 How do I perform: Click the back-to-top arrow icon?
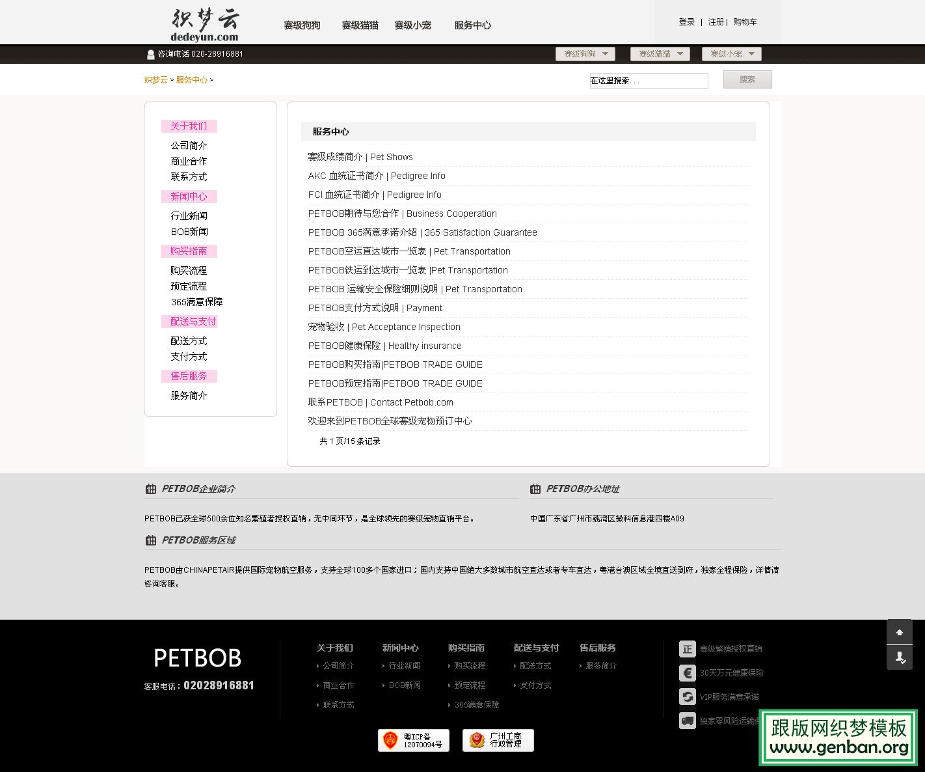(900, 632)
